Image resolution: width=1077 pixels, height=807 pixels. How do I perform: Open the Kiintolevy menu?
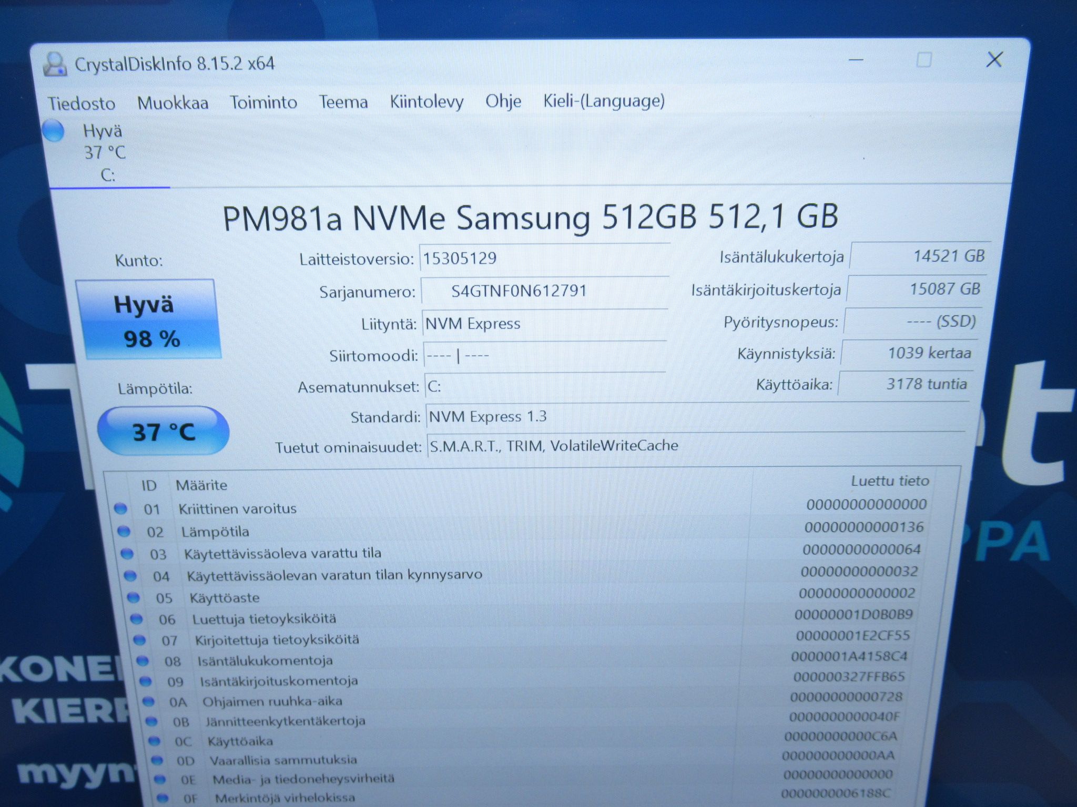pyautogui.click(x=426, y=101)
